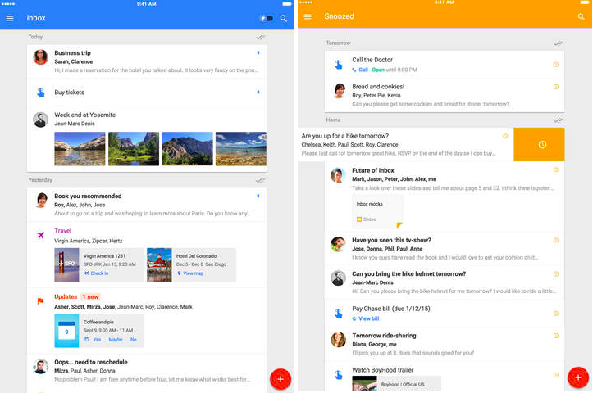Click the search icon in the blue Inbox header

(284, 17)
